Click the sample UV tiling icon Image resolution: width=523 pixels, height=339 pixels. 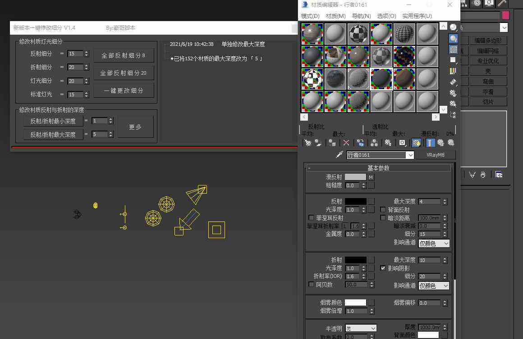[x=453, y=60]
